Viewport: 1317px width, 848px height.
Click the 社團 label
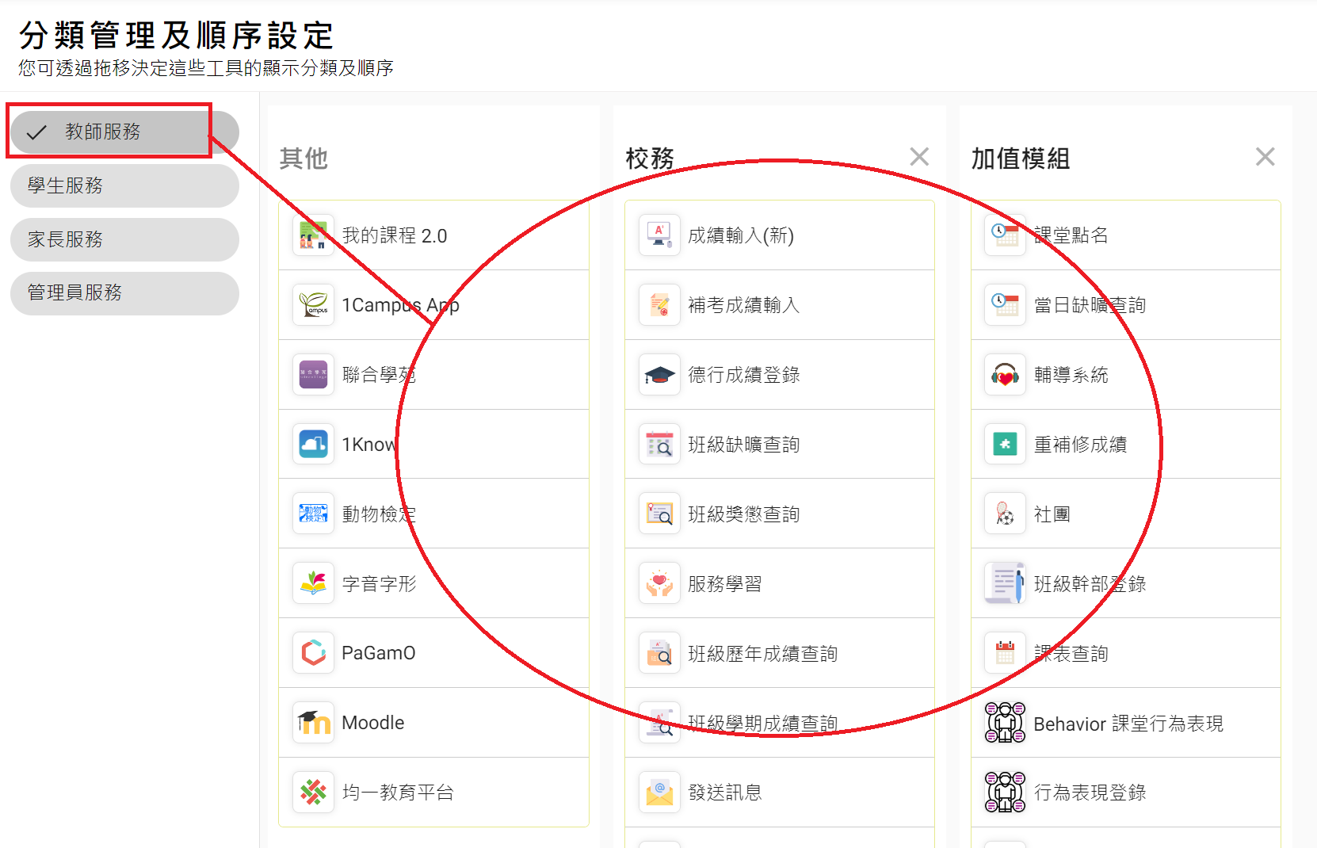[x=1052, y=514]
